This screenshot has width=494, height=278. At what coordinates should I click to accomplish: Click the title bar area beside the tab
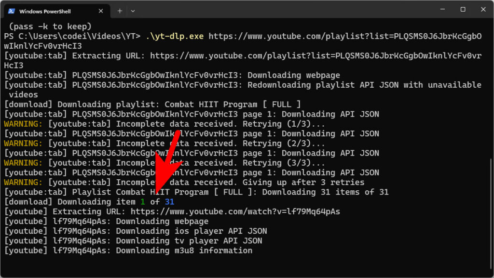pyautogui.click(x=289, y=10)
